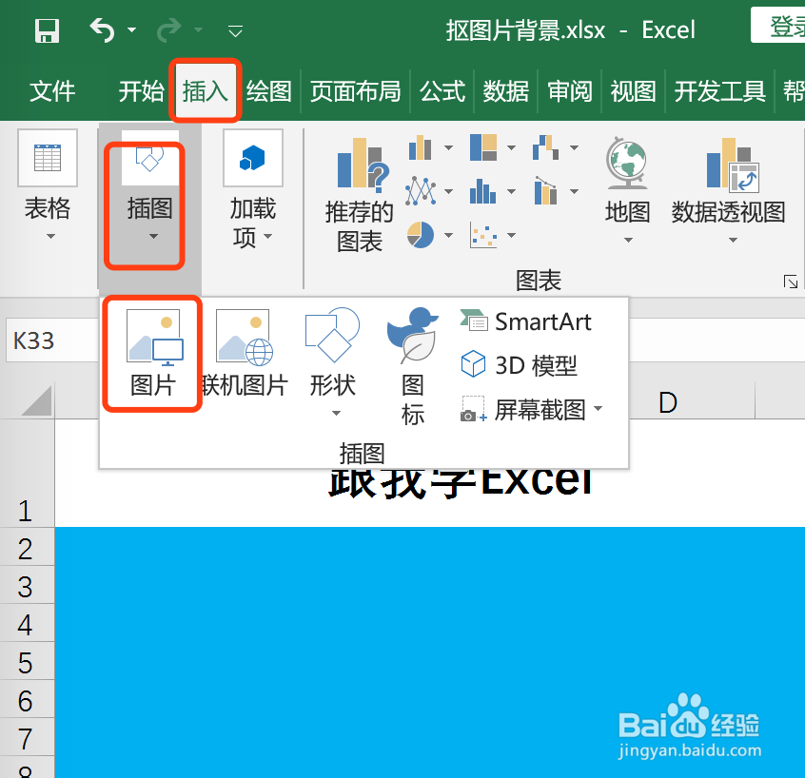805x778 pixels.
Task: Click the Name Box showing K33
Action: (46, 340)
